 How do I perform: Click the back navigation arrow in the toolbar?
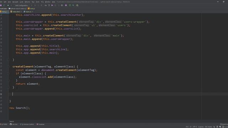coord(8,5)
